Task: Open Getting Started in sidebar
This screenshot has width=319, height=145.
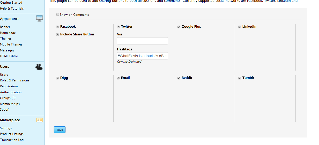Action: point(11,3)
